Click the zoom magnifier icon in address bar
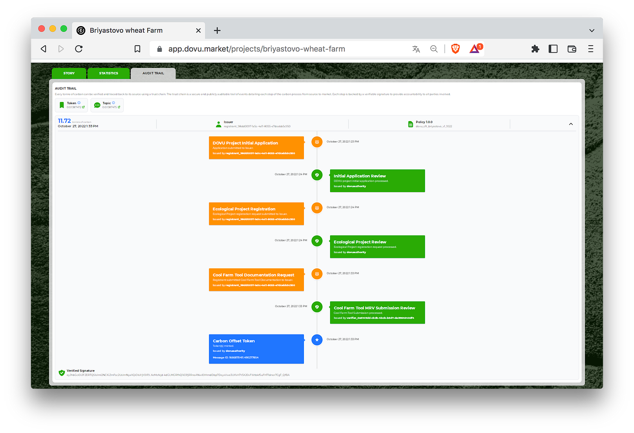634x433 pixels. [x=434, y=49]
